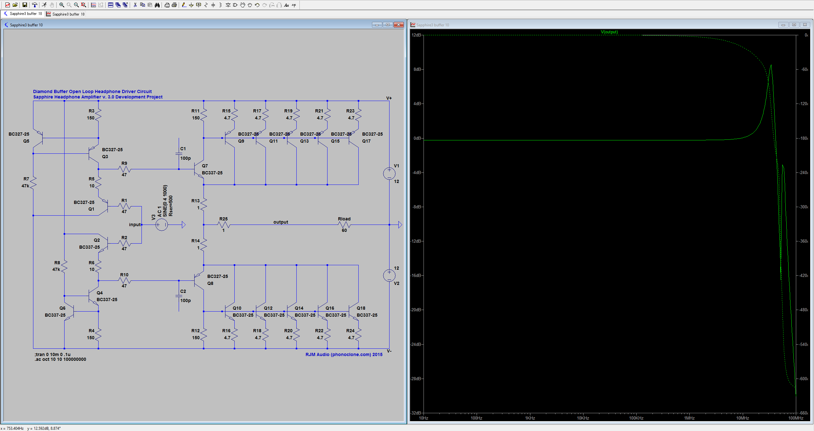Place a Resistor from toolbar
Image resolution: width=814 pixels, height=431 pixels.
point(206,5)
